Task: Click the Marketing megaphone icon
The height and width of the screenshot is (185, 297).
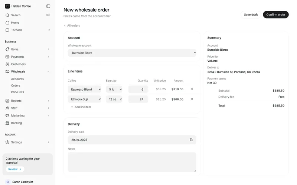Action: pos(7,115)
